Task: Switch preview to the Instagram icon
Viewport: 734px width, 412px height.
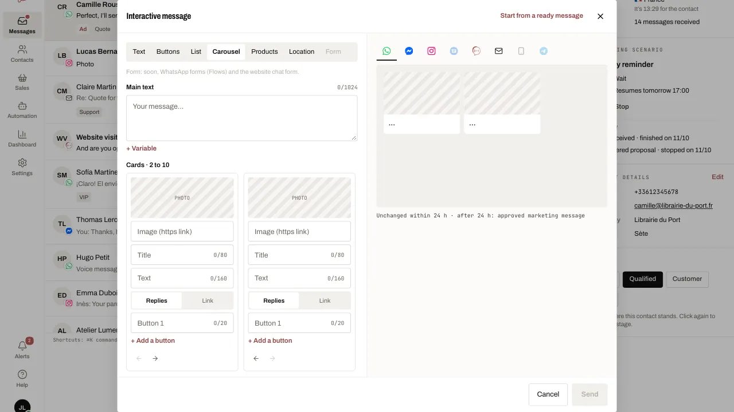Action: [x=431, y=51]
